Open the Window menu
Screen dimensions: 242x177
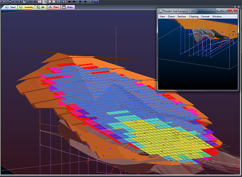coord(217,16)
